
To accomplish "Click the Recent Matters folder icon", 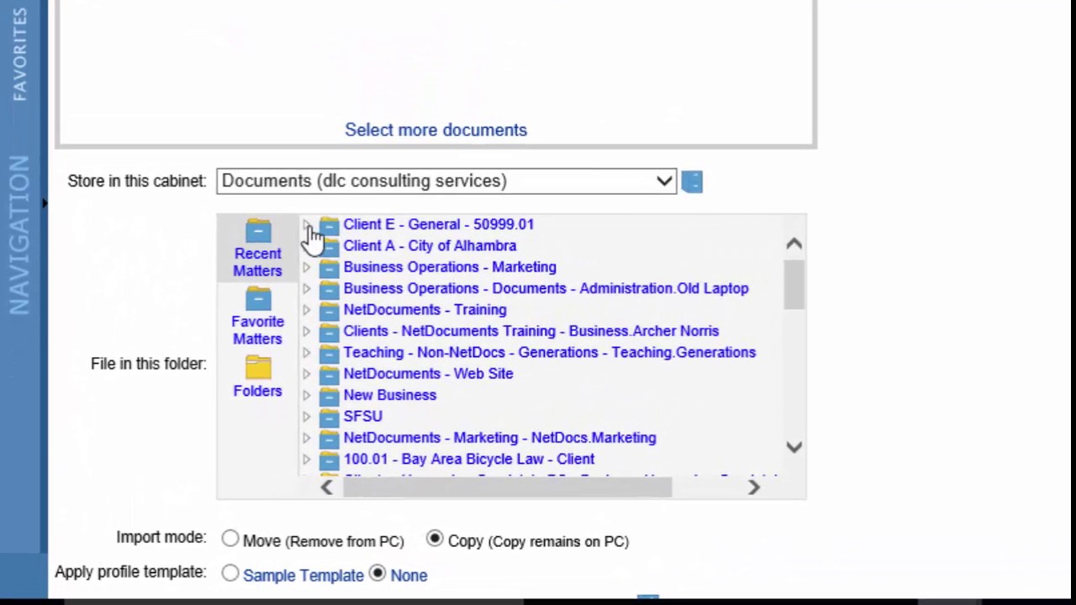I will pos(258,230).
